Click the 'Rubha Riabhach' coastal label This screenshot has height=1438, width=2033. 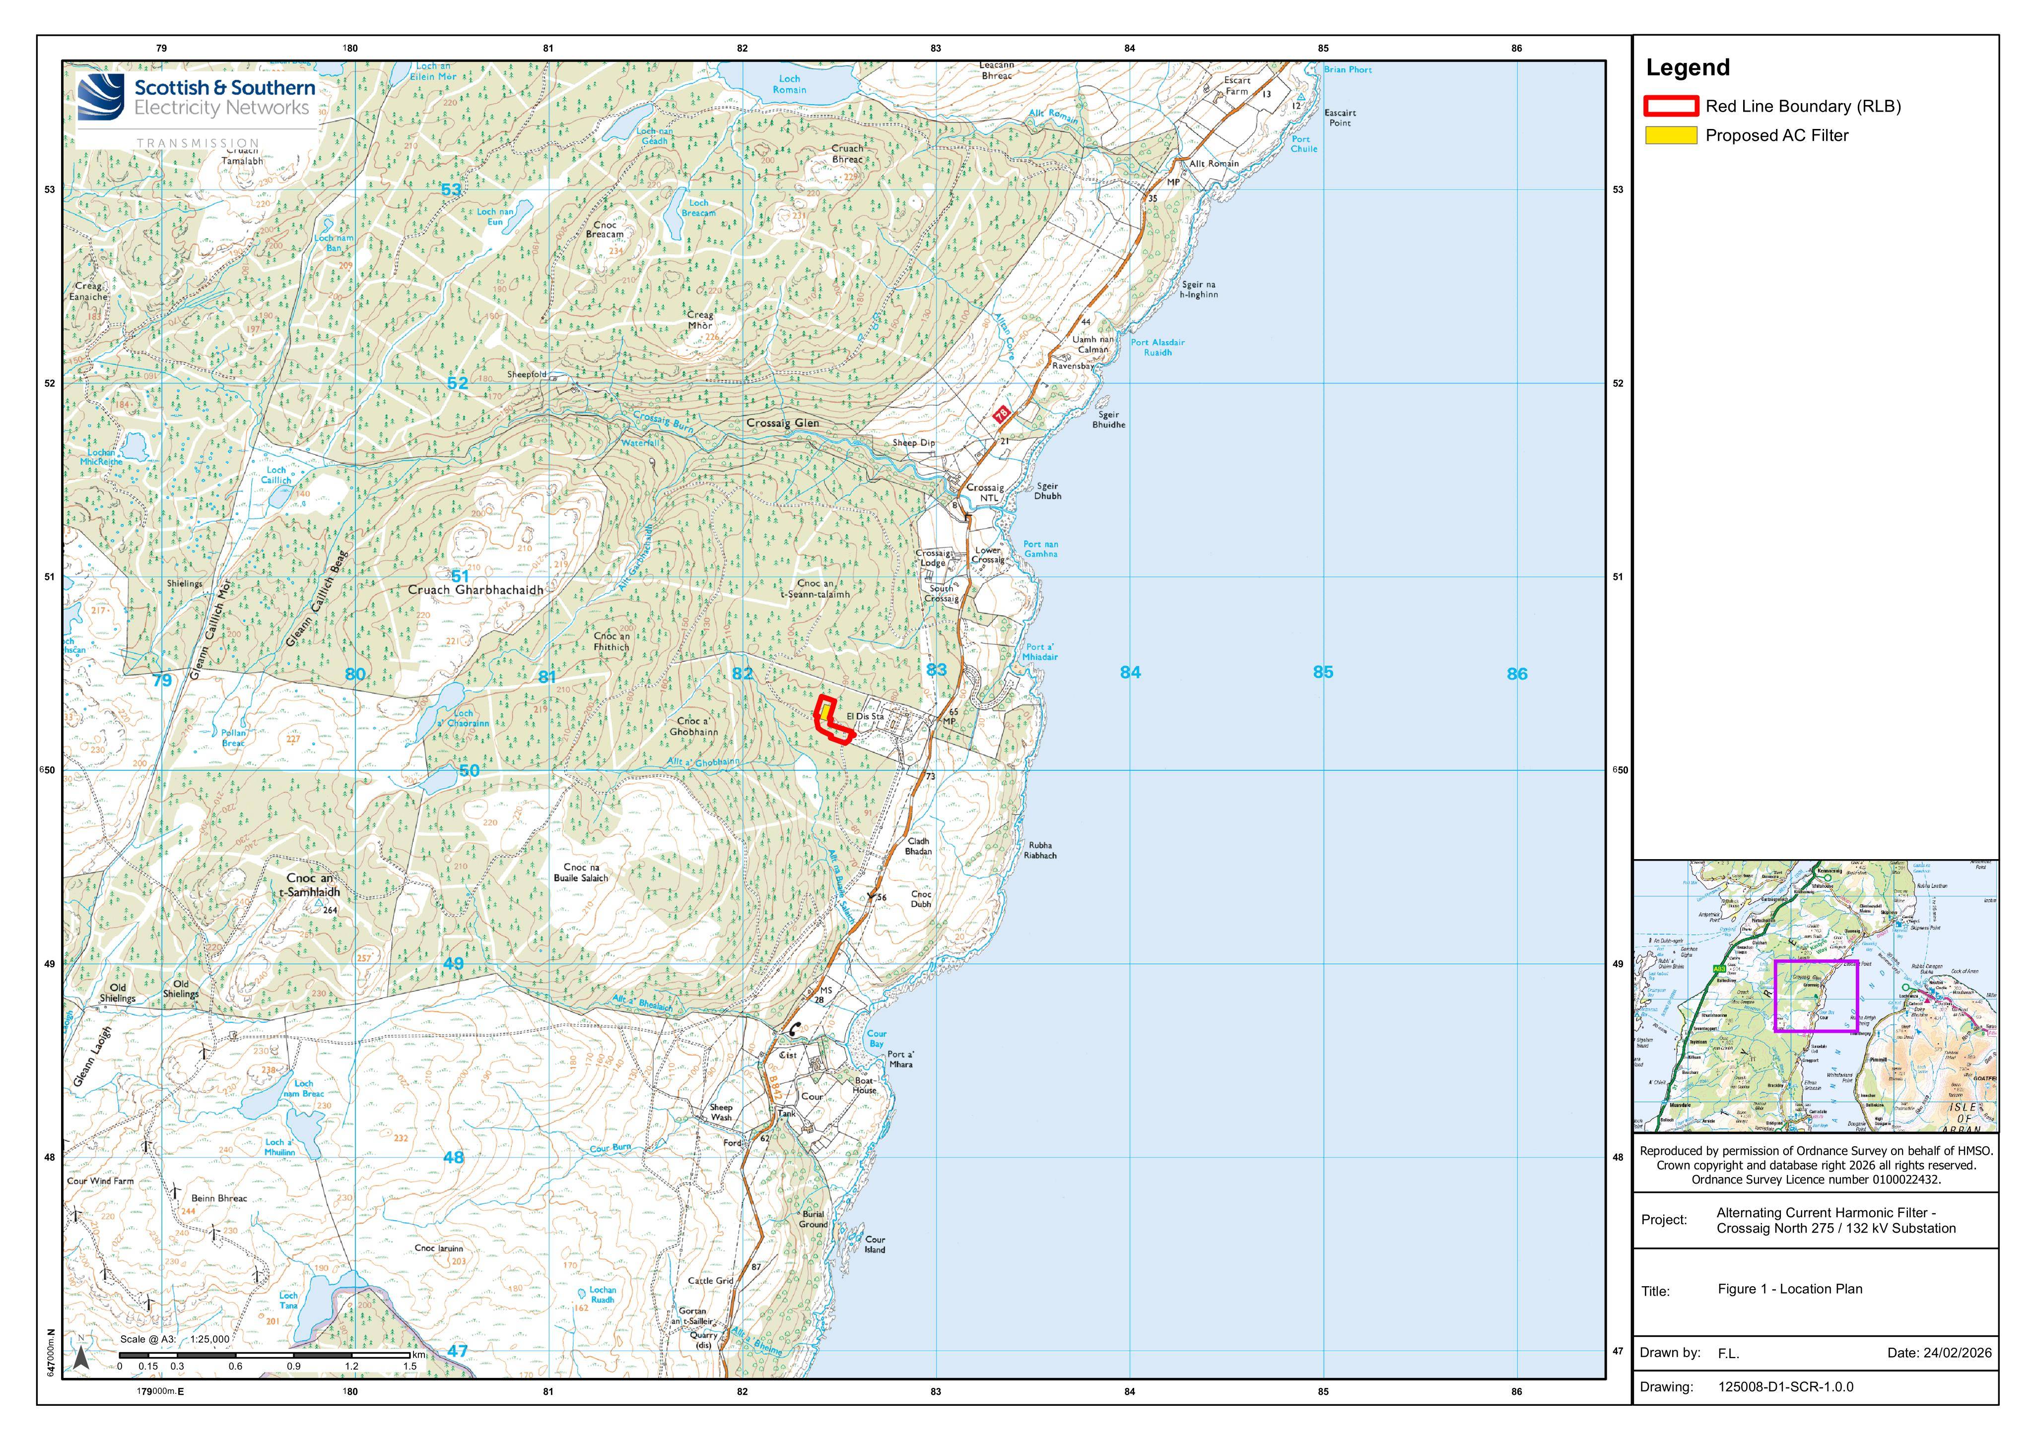1040,850
